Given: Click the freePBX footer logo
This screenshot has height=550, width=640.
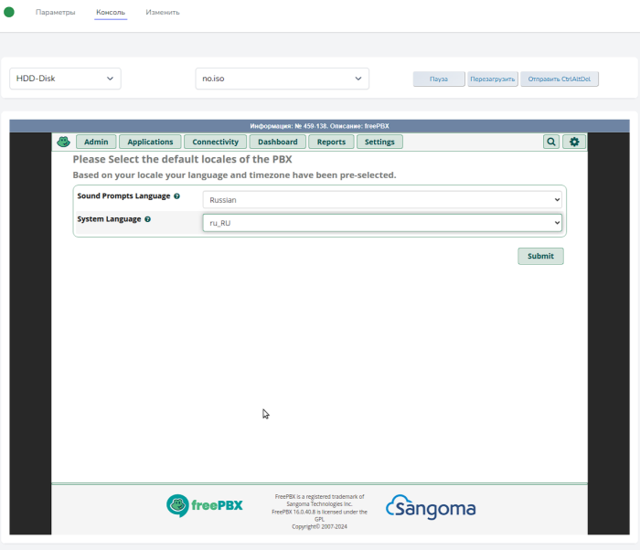Looking at the screenshot, I should [x=205, y=505].
